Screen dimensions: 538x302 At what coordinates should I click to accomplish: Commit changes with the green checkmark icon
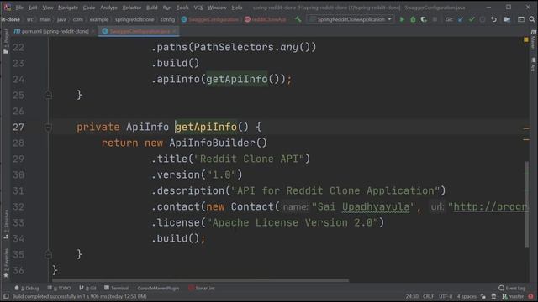click(472, 19)
